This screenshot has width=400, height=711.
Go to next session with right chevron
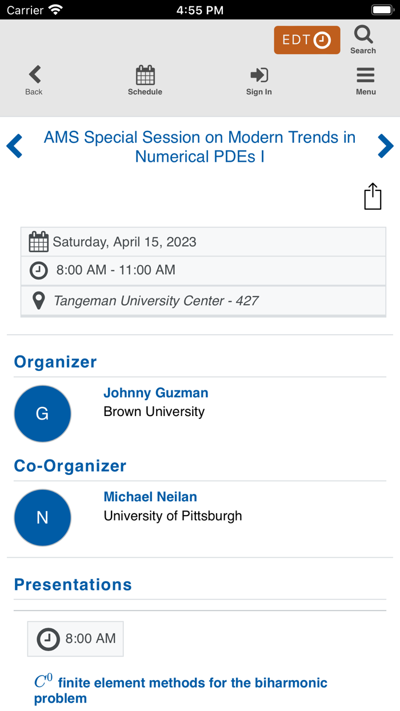coord(385,146)
